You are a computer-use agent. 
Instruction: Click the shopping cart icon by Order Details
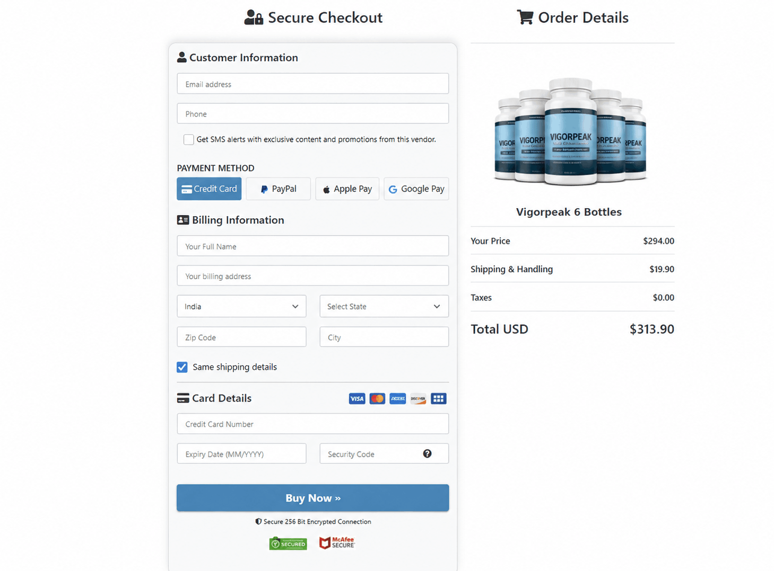coord(525,17)
